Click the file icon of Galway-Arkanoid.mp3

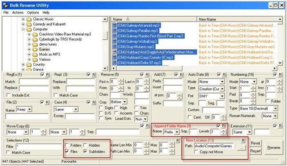tap(115, 25)
